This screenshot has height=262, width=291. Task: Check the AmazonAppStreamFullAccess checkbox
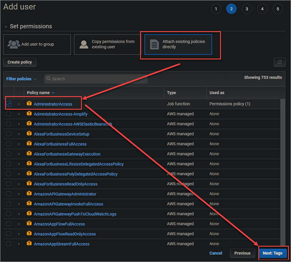(8, 244)
